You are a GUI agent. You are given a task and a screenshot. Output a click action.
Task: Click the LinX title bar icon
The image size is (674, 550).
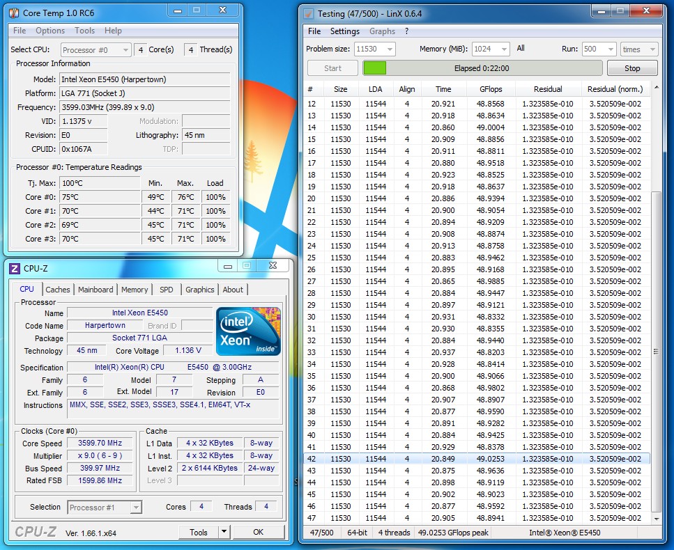308,14
